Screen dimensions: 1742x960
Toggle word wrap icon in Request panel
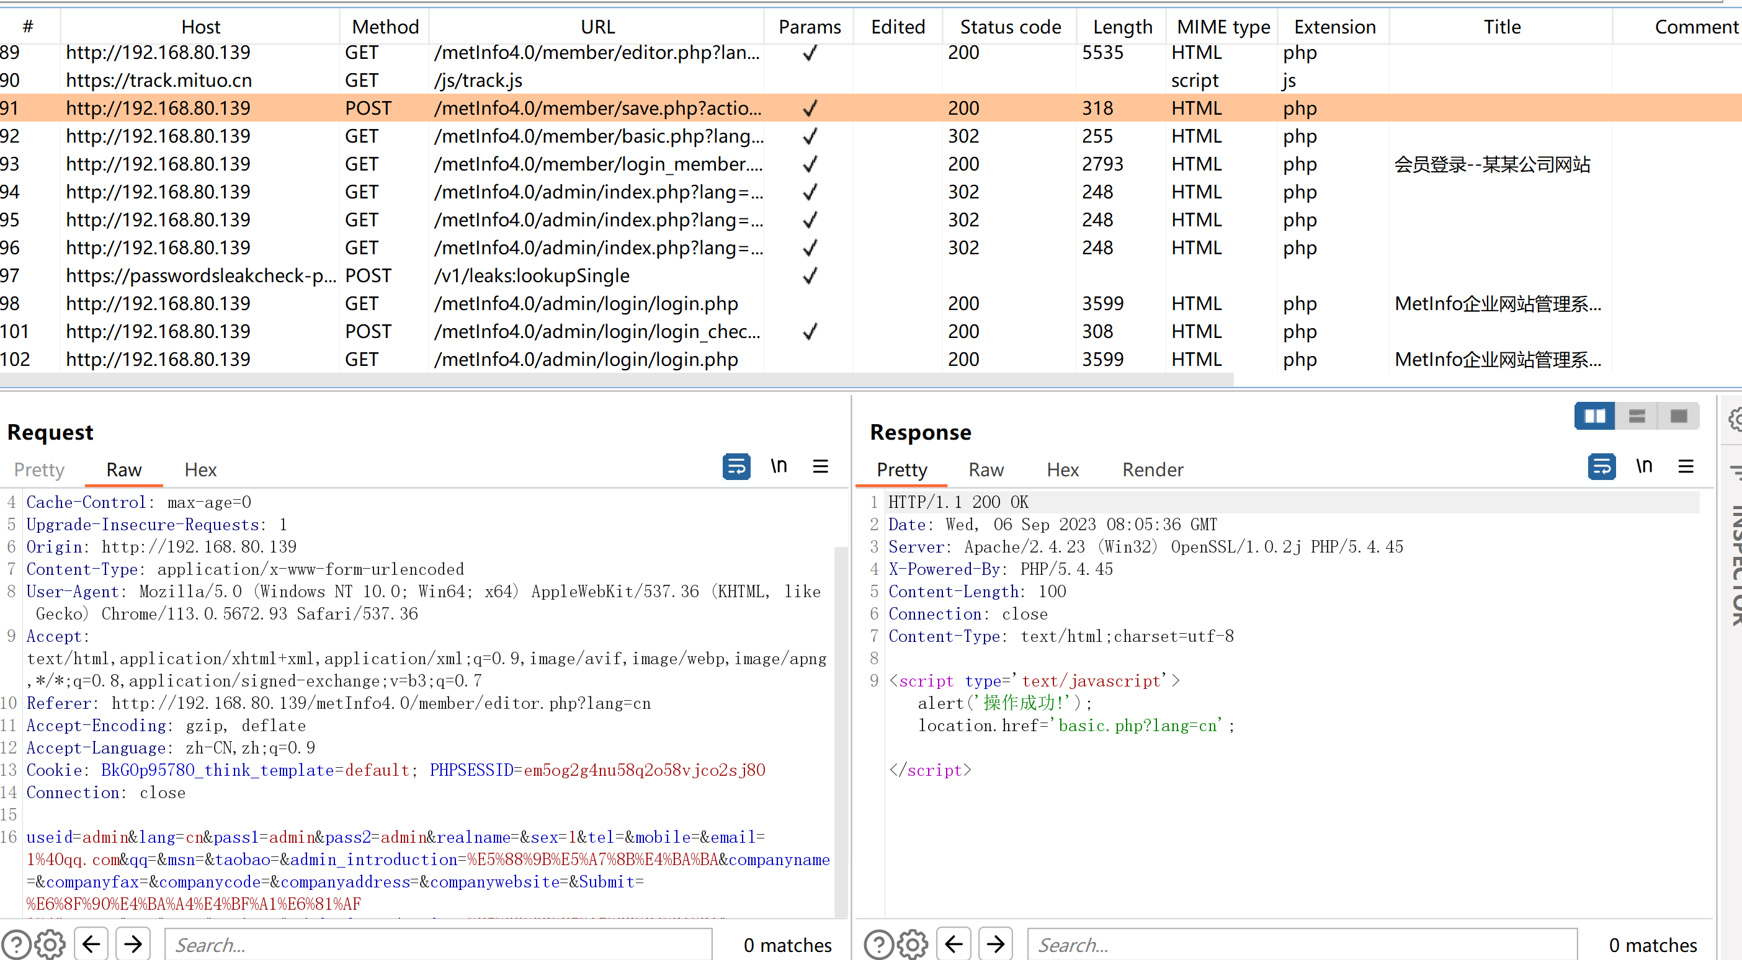736,467
